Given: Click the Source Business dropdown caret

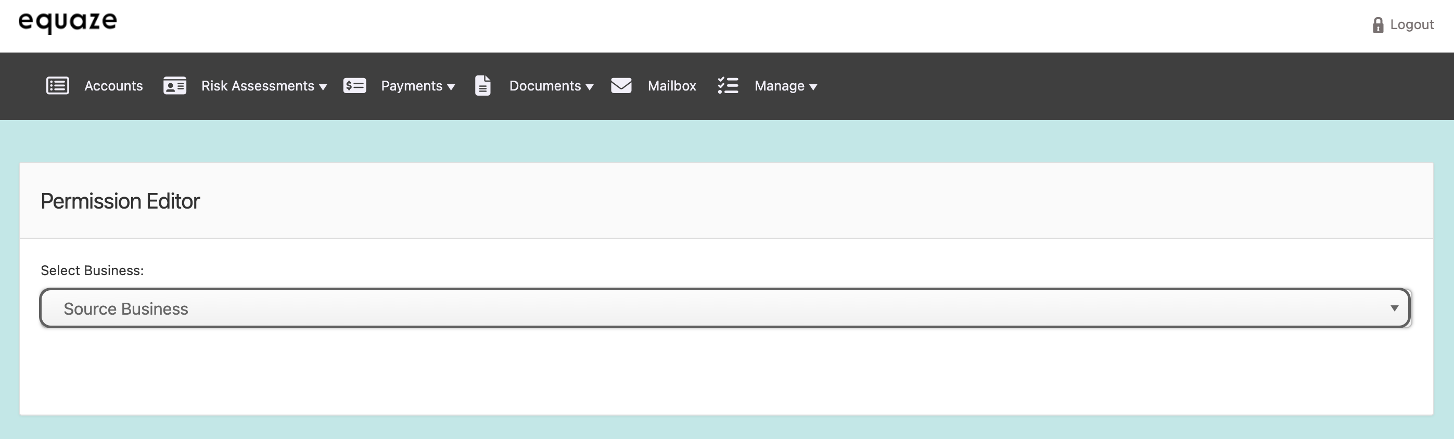Looking at the screenshot, I should pyautogui.click(x=1394, y=308).
